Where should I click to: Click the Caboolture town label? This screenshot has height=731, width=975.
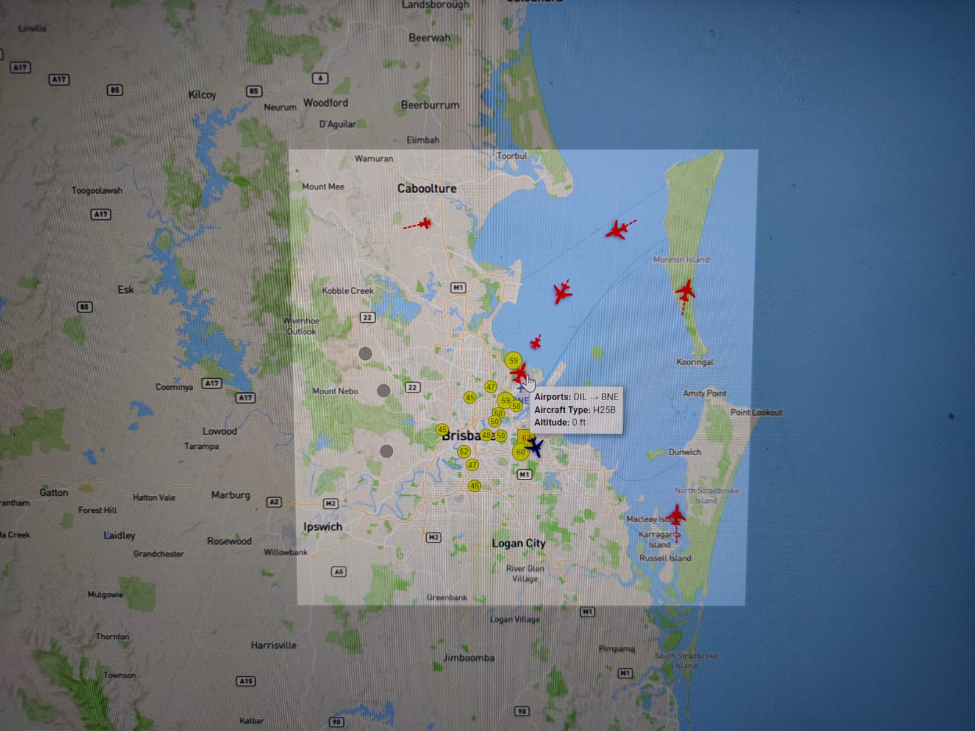click(427, 189)
